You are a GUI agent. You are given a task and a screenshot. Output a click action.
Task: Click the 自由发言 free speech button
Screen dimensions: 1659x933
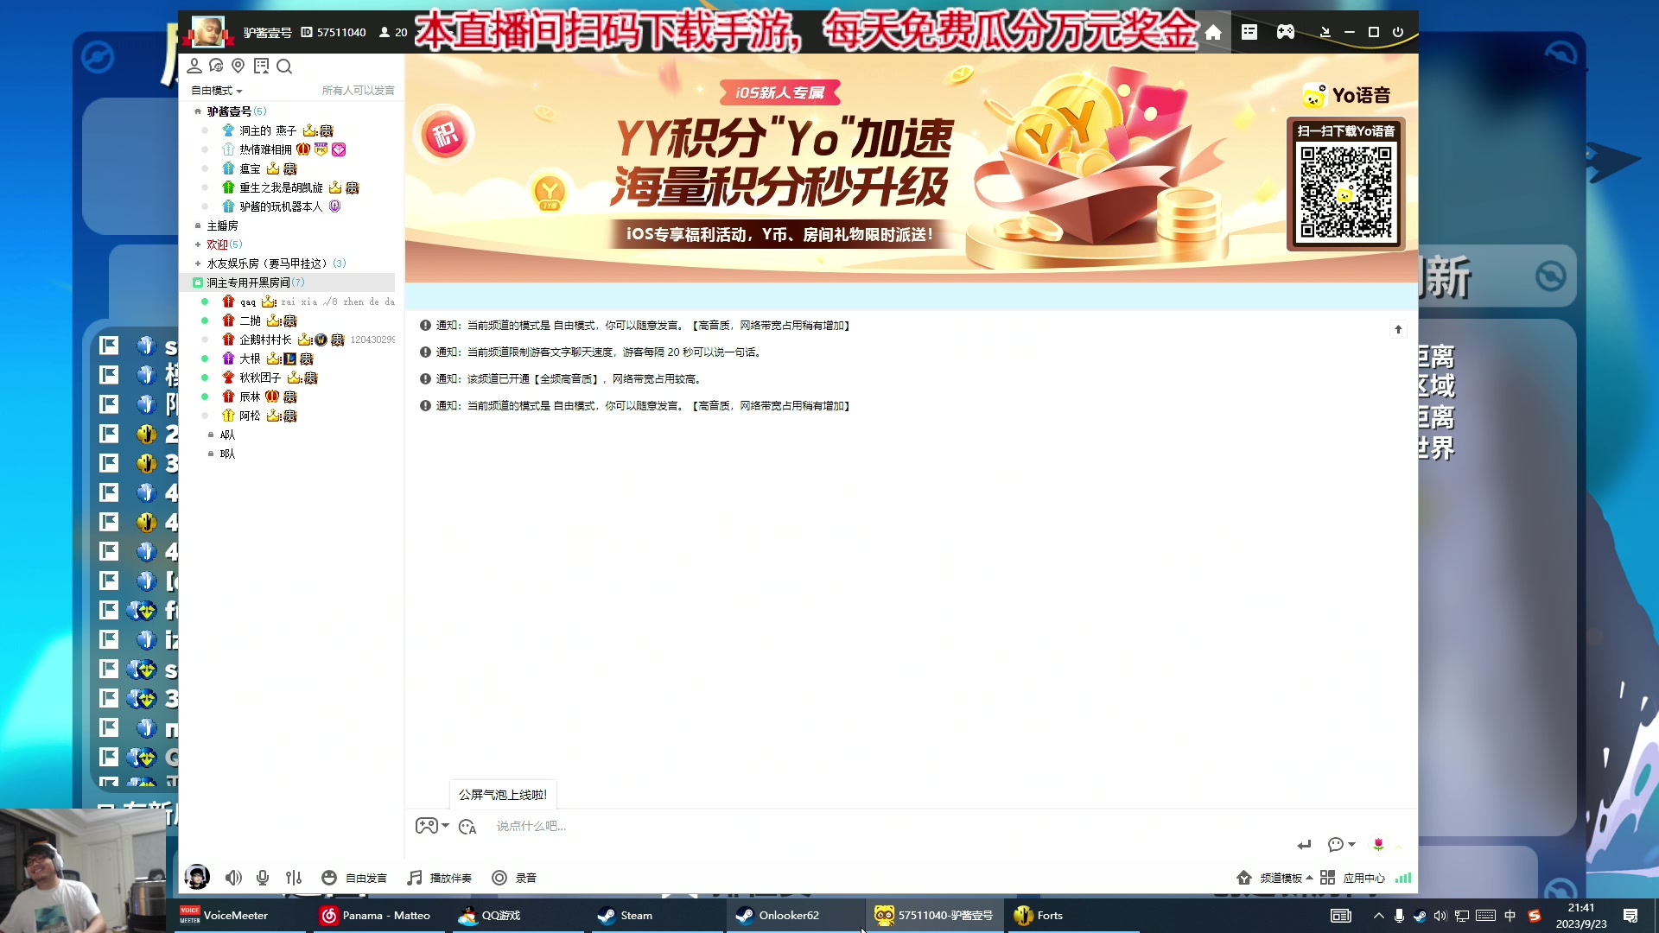tap(354, 878)
